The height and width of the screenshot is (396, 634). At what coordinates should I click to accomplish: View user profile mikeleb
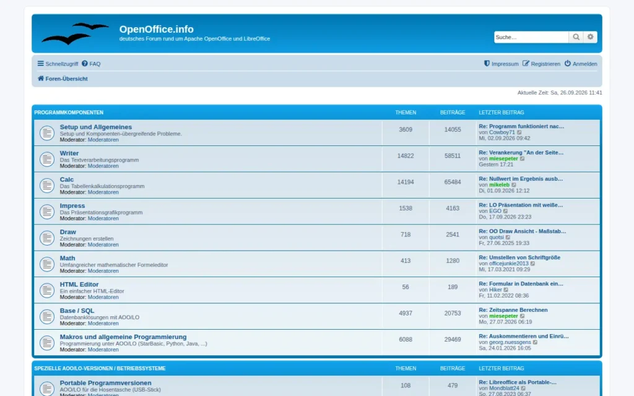[500, 185]
